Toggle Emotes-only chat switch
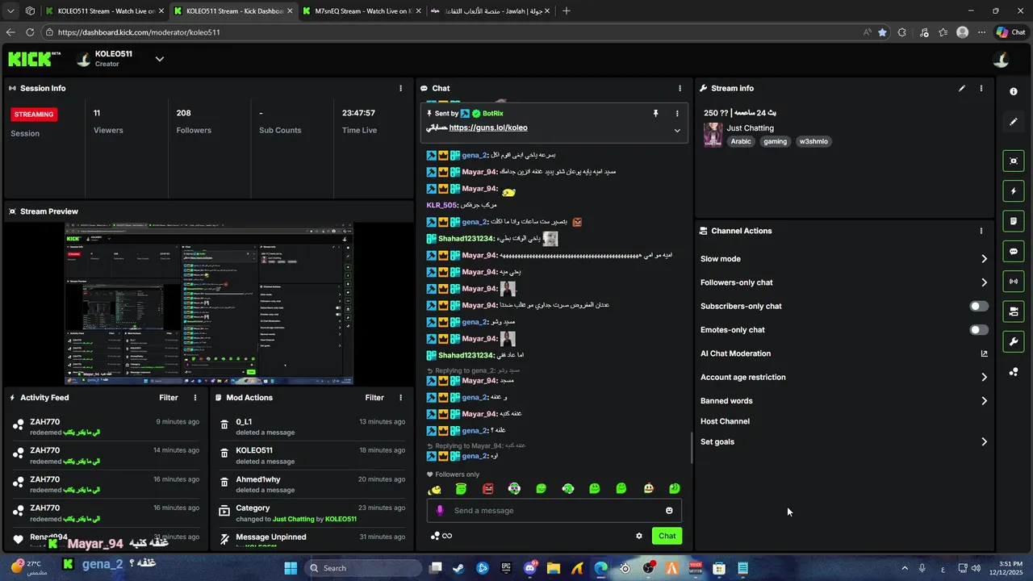Image resolution: width=1033 pixels, height=581 pixels. click(x=978, y=330)
